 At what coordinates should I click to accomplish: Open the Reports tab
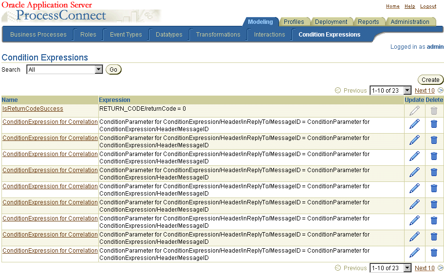[368, 21]
